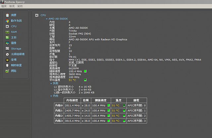Click the temperature graph icon beside 平均溫度
Image resolution: width=212 pixels, height=138 pixels.
(85, 80)
